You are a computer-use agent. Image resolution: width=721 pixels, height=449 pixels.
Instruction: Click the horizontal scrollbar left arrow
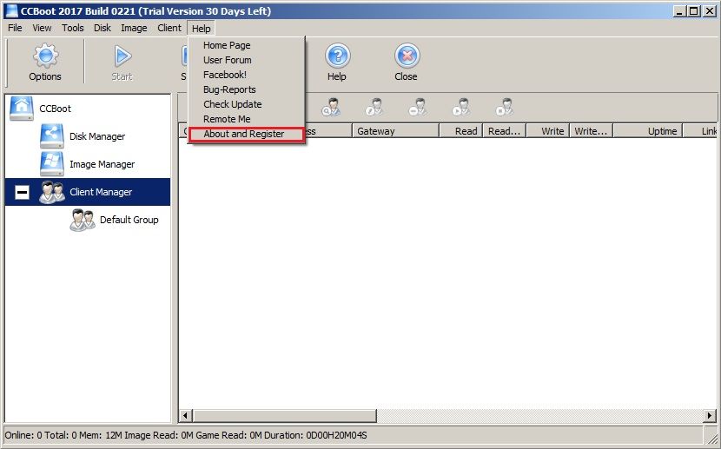click(x=185, y=416)
